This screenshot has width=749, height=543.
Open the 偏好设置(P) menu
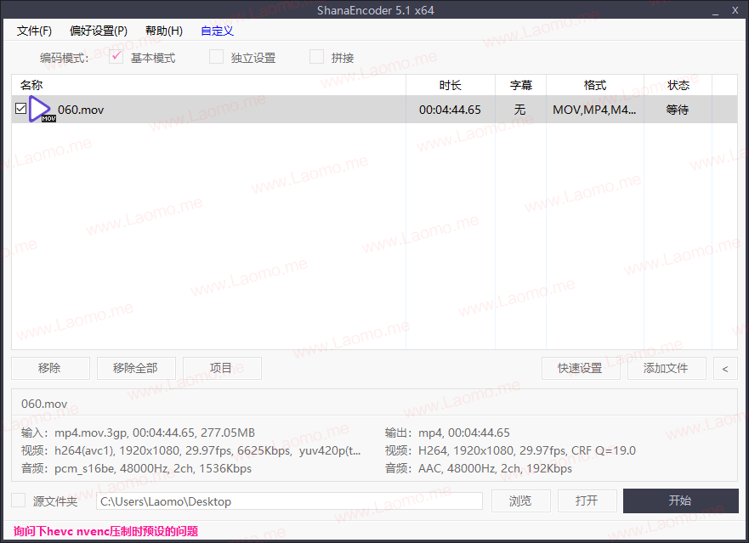click(x=99, y=31)
